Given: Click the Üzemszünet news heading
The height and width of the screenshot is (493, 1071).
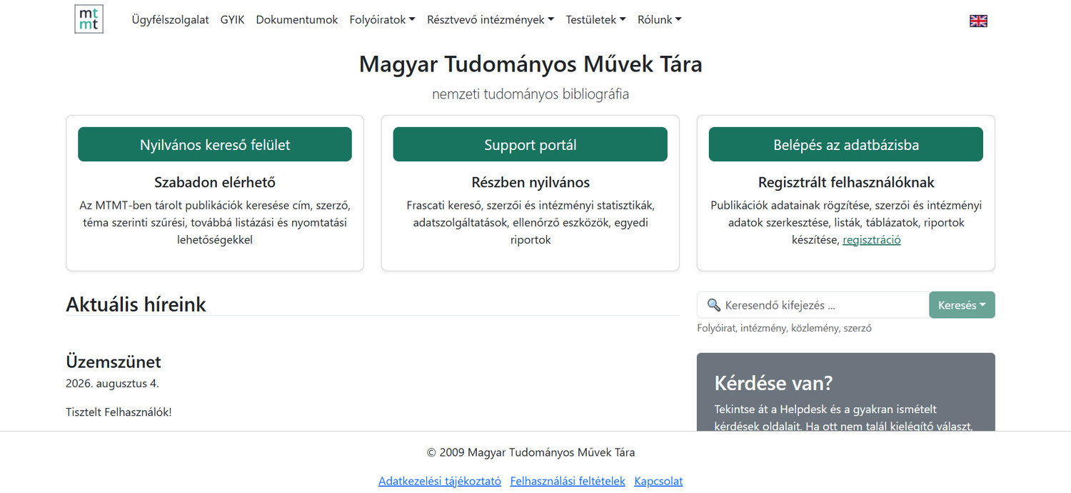Looking at the screenshot, I should click(x=114, y=362).
